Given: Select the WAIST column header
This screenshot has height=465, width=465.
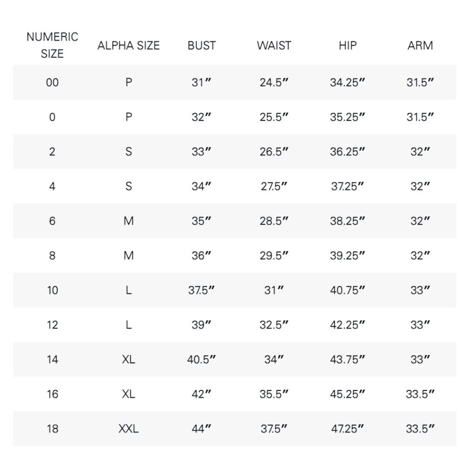Looking at the screenshot, I should point(274,46).
